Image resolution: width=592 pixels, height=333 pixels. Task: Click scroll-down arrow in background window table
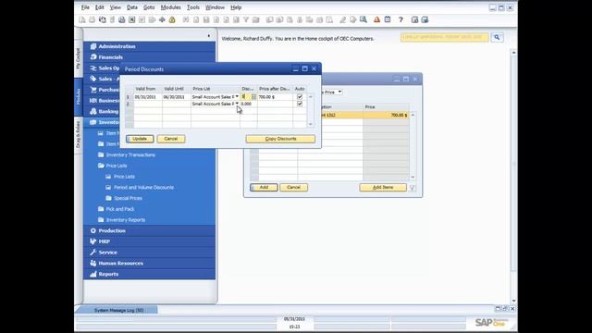tap(413, 177)
